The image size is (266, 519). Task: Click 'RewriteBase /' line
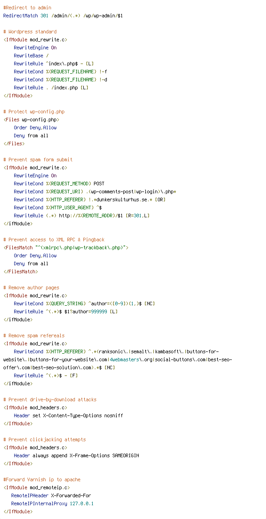coord(31,56)
